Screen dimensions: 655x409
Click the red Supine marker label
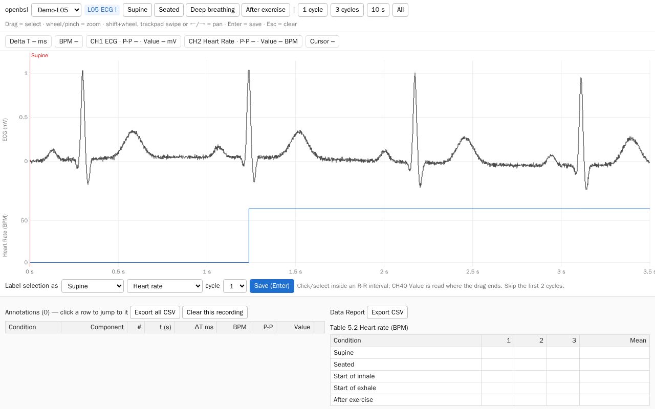(39, 55)
